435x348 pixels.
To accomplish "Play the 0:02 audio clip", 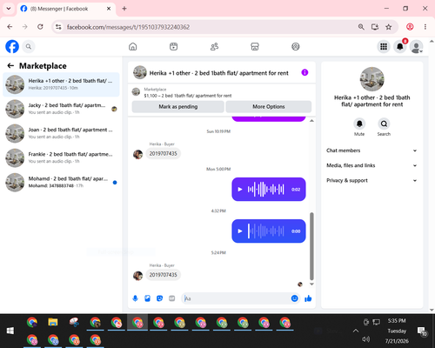I will click(240, 190).
